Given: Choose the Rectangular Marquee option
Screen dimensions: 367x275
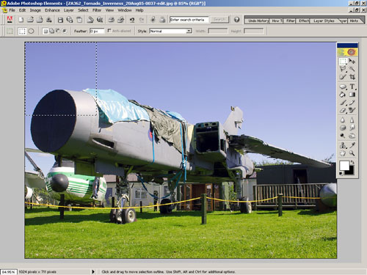Looking at the screenshot, I should (x=22, y=31).
